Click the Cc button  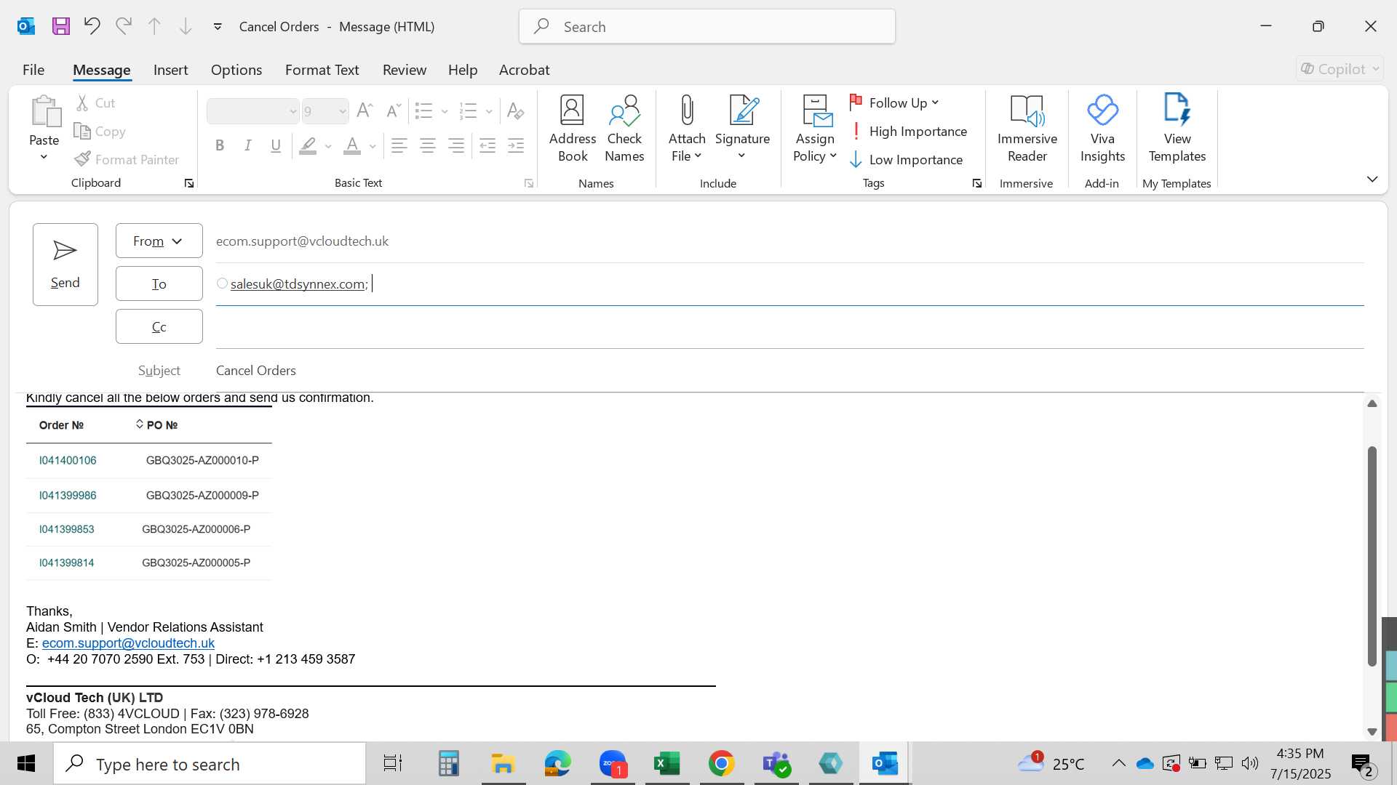[x=159, y=326]
